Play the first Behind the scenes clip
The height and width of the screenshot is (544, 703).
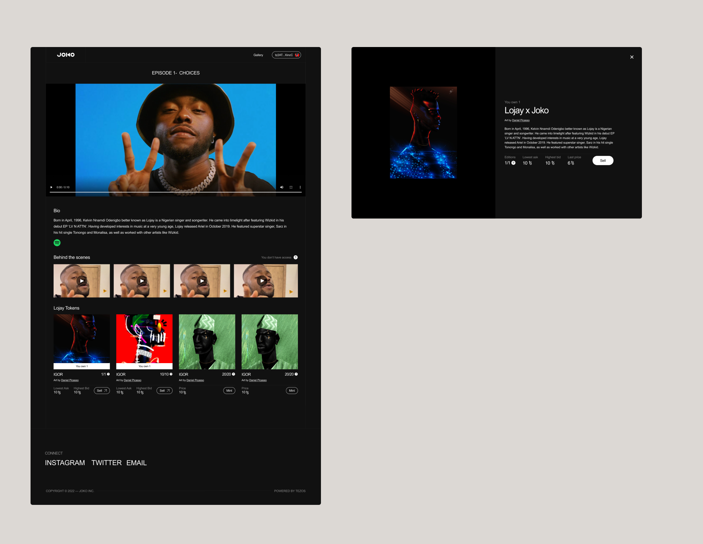point(82,281)
